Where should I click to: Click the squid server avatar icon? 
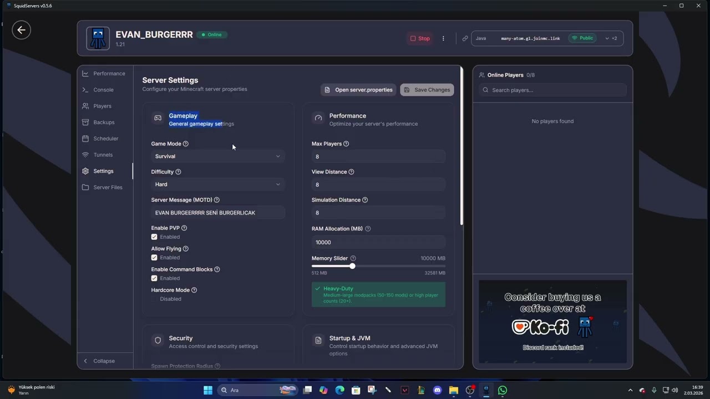click(98, 38)
